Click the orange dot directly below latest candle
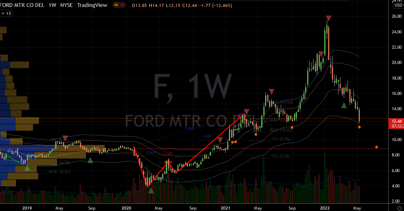The image size is (404, 211). [359, 127]
